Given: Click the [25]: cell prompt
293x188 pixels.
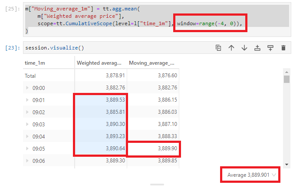Looking at the screenshot, I should point(13,9).
